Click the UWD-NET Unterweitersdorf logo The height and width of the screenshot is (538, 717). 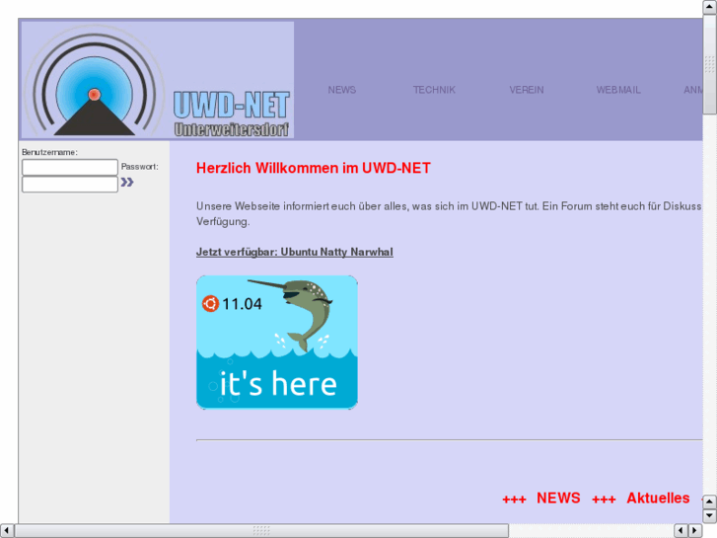pyautogui.click(x=157, y=80)
